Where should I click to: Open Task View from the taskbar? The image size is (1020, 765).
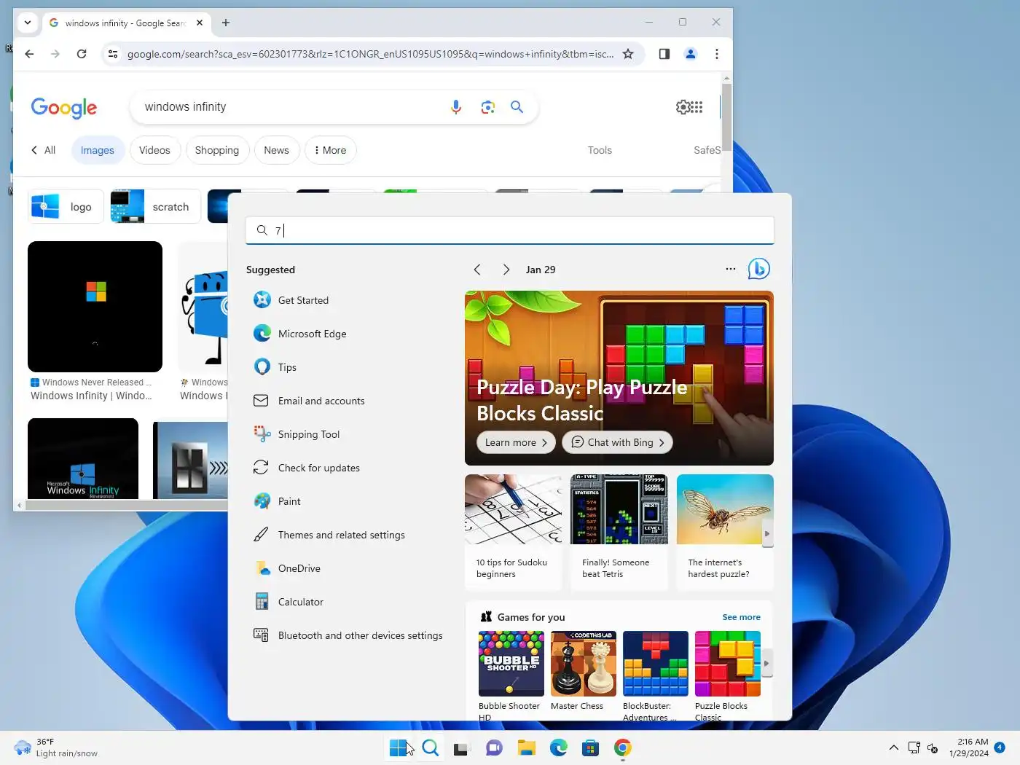click(x=461, y=748)
